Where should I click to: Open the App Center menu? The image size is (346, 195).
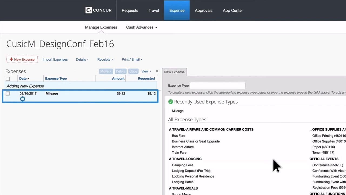(233, 10)
